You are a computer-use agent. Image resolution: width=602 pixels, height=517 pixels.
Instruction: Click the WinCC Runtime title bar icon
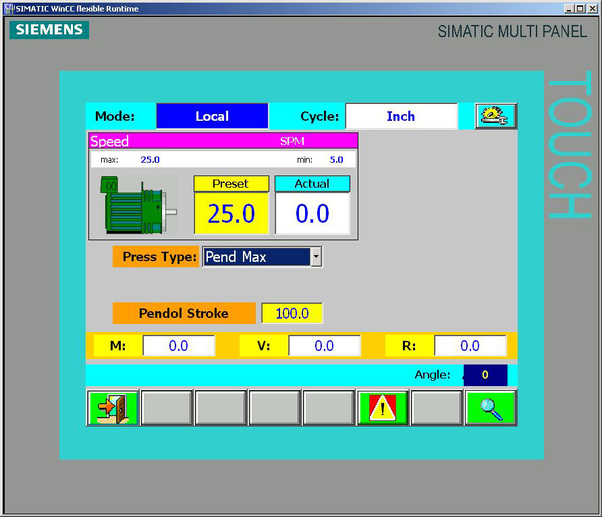pos(9,9)
